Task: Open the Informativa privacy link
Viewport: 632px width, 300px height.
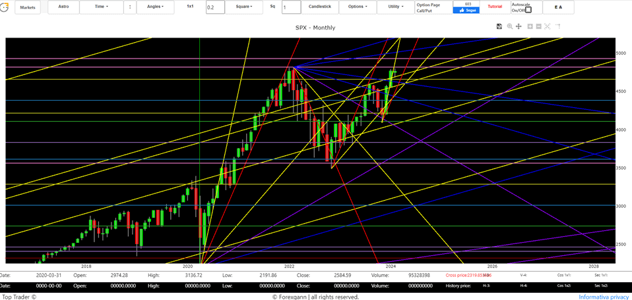Action: point(603,297)
